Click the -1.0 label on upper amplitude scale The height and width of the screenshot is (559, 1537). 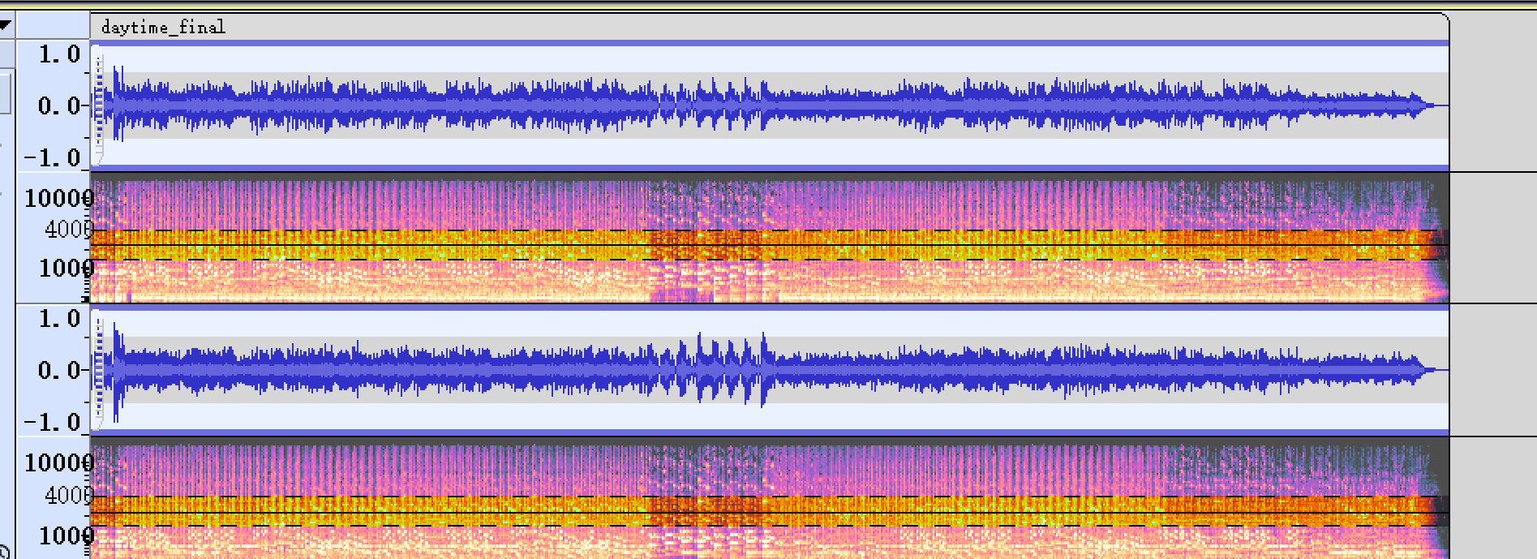coord(53,157)
